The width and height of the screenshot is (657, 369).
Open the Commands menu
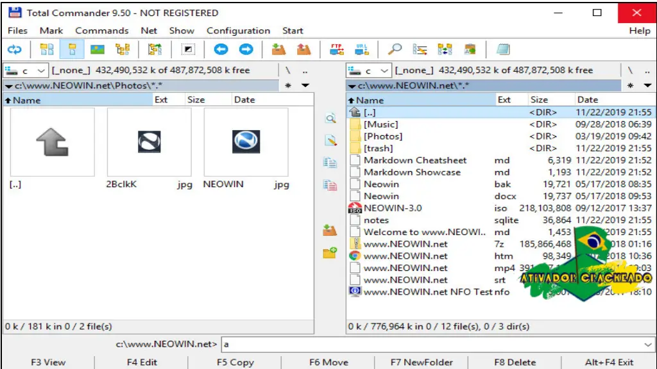tap(102, 31)
